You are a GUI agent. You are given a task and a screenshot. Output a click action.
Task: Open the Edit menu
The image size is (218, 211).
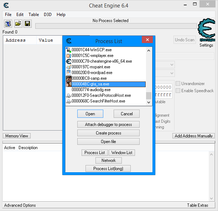pyautogui.click(x=20, y=15)
